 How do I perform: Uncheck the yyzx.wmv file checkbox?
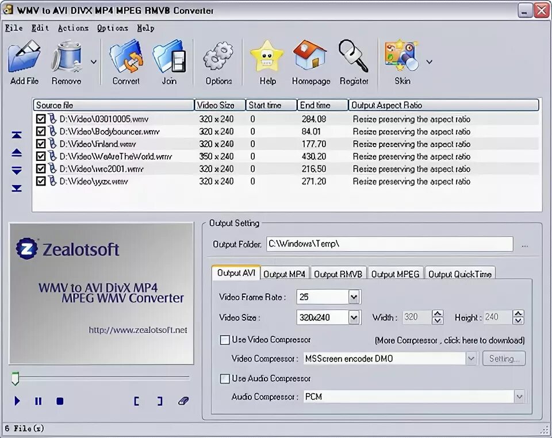pos(40,181)
